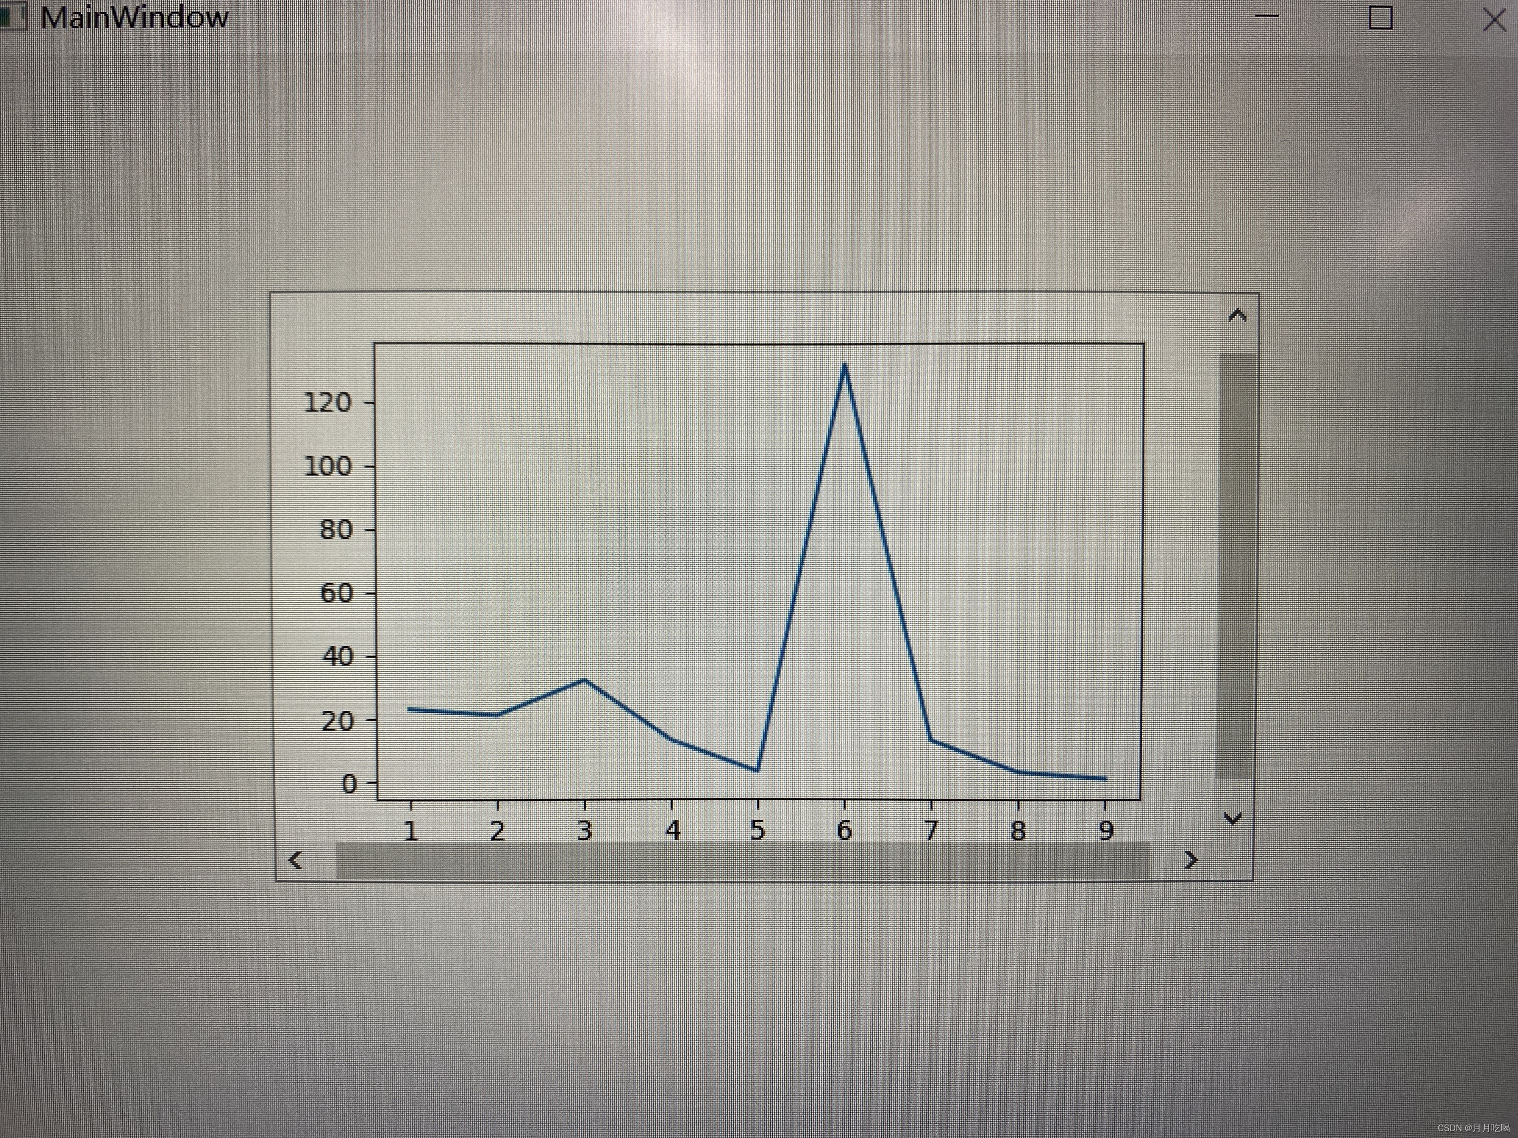This screenshot has height=1138, width=1518.
Task: Click the y-axis label 0
Action: (349, 783)
